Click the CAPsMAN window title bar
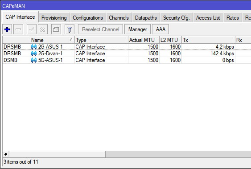 coord(126,6)
